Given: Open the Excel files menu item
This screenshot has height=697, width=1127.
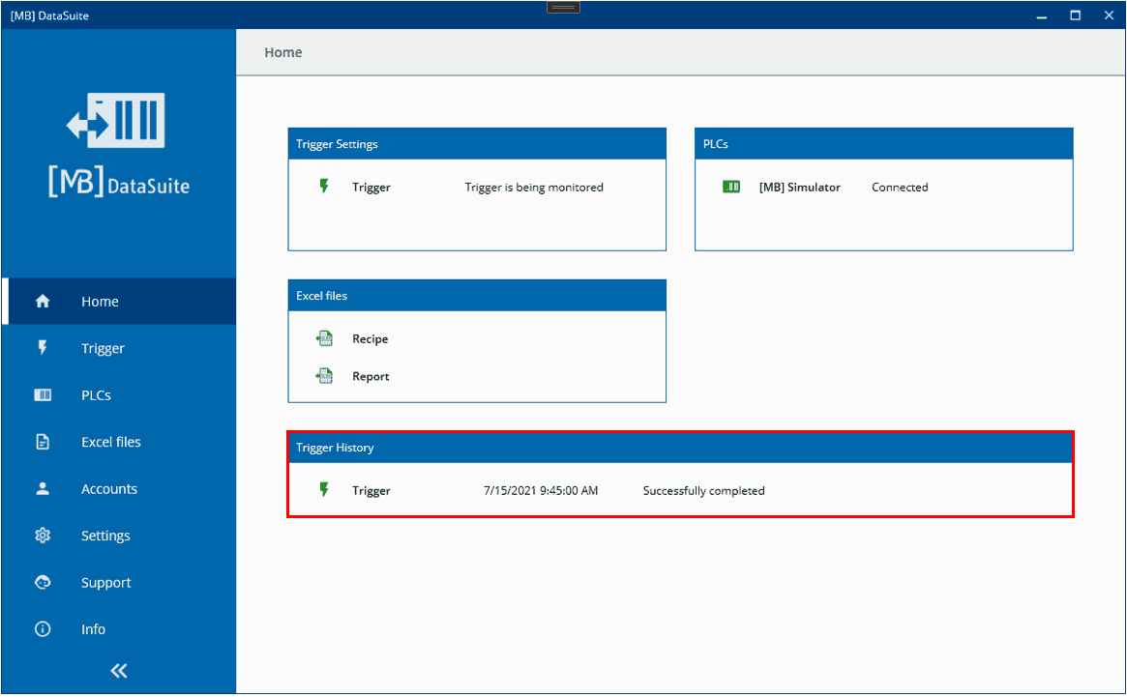Looking at the screenshot, I should [119, 441].
